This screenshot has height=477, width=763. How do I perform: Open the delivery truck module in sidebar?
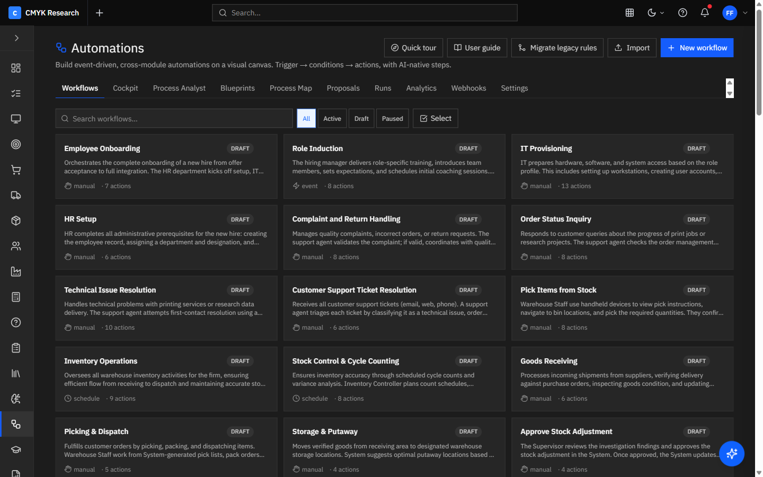tap(16, 195)
